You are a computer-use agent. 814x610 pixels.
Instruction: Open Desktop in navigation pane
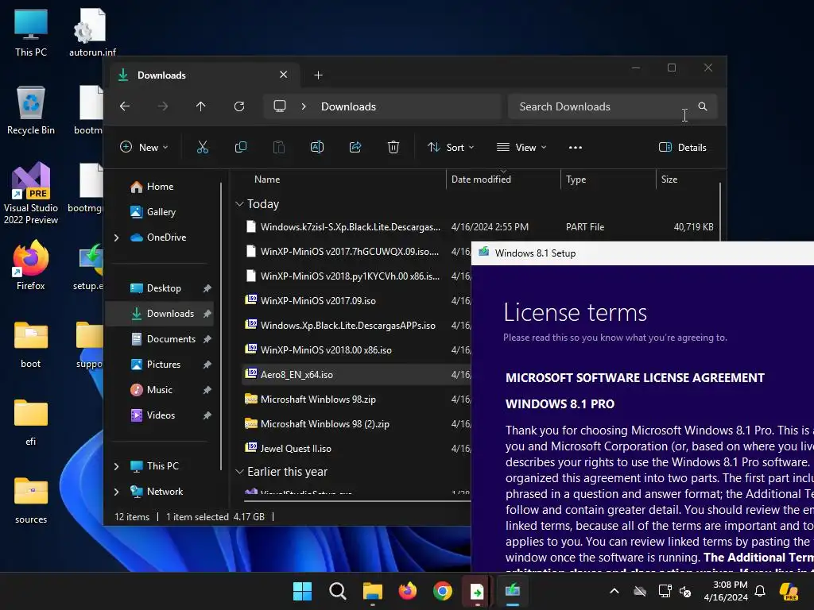tap(159, 288)
